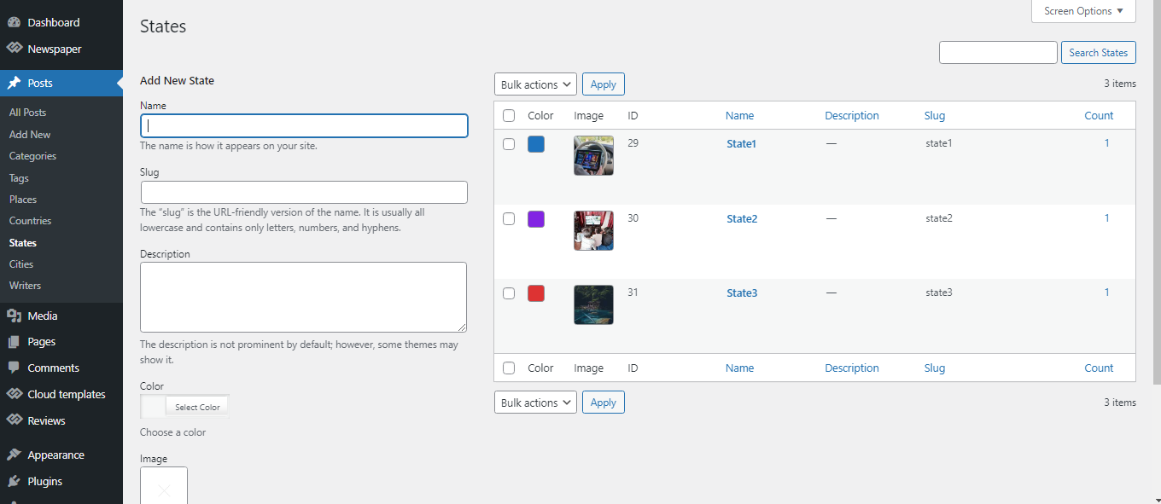
Task: Click the State1 image thumbnail
Action: click(593, 155)
